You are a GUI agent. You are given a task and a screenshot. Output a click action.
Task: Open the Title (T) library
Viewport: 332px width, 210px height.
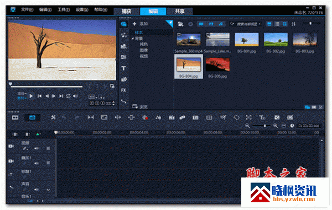click(x=123, y=68)
